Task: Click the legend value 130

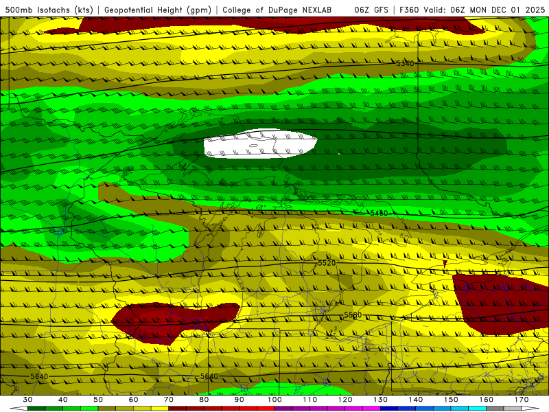Action: point(381,400)
